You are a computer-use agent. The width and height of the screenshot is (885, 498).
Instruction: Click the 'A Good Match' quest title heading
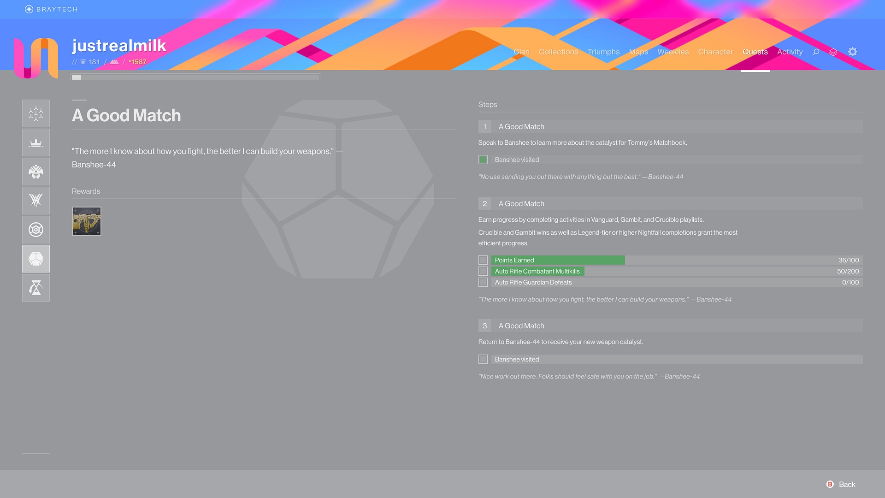[x=126, y=115]
